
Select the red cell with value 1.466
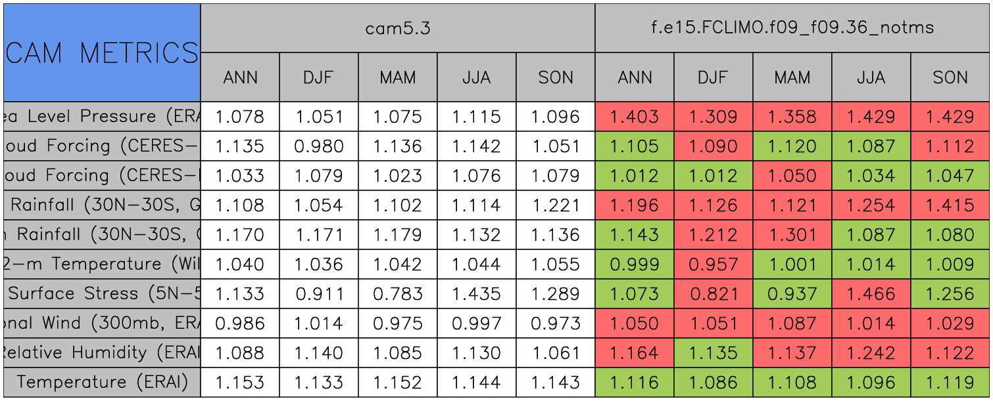coord(871,294)
